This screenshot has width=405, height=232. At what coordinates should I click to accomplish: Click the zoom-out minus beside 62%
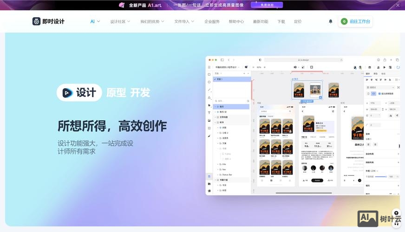(x=254, y=67)
